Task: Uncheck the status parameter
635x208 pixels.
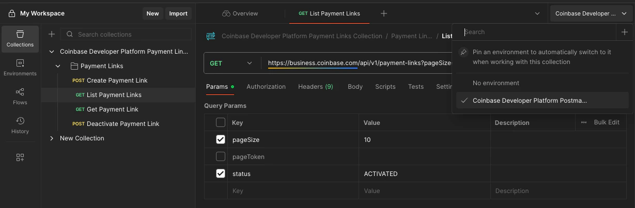Action: 221,173
